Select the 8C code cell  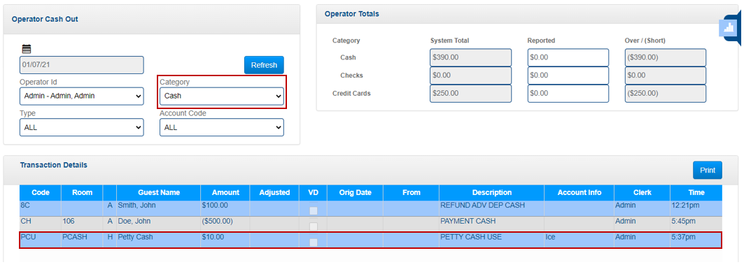(x=41, y=209)
